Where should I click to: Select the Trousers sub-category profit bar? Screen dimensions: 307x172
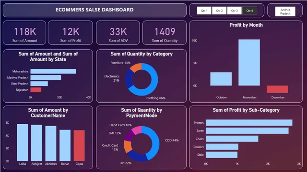tap(222, 147)
